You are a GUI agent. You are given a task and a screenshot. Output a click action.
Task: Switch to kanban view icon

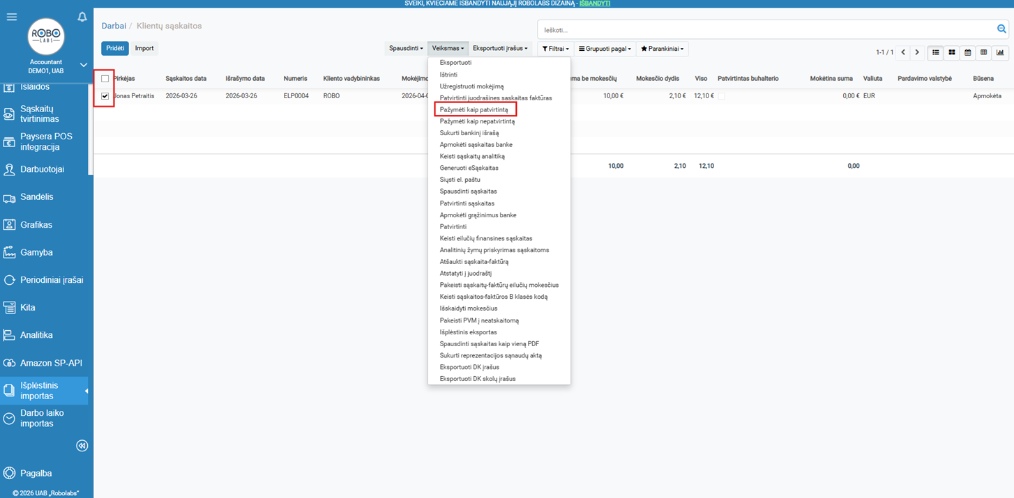[952, 52]
